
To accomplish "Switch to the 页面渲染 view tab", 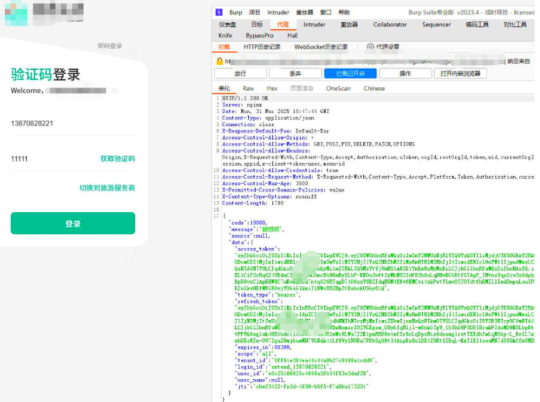I will tap(302, 88).
